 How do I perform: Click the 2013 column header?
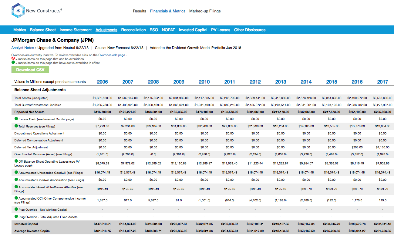(281, 82)
